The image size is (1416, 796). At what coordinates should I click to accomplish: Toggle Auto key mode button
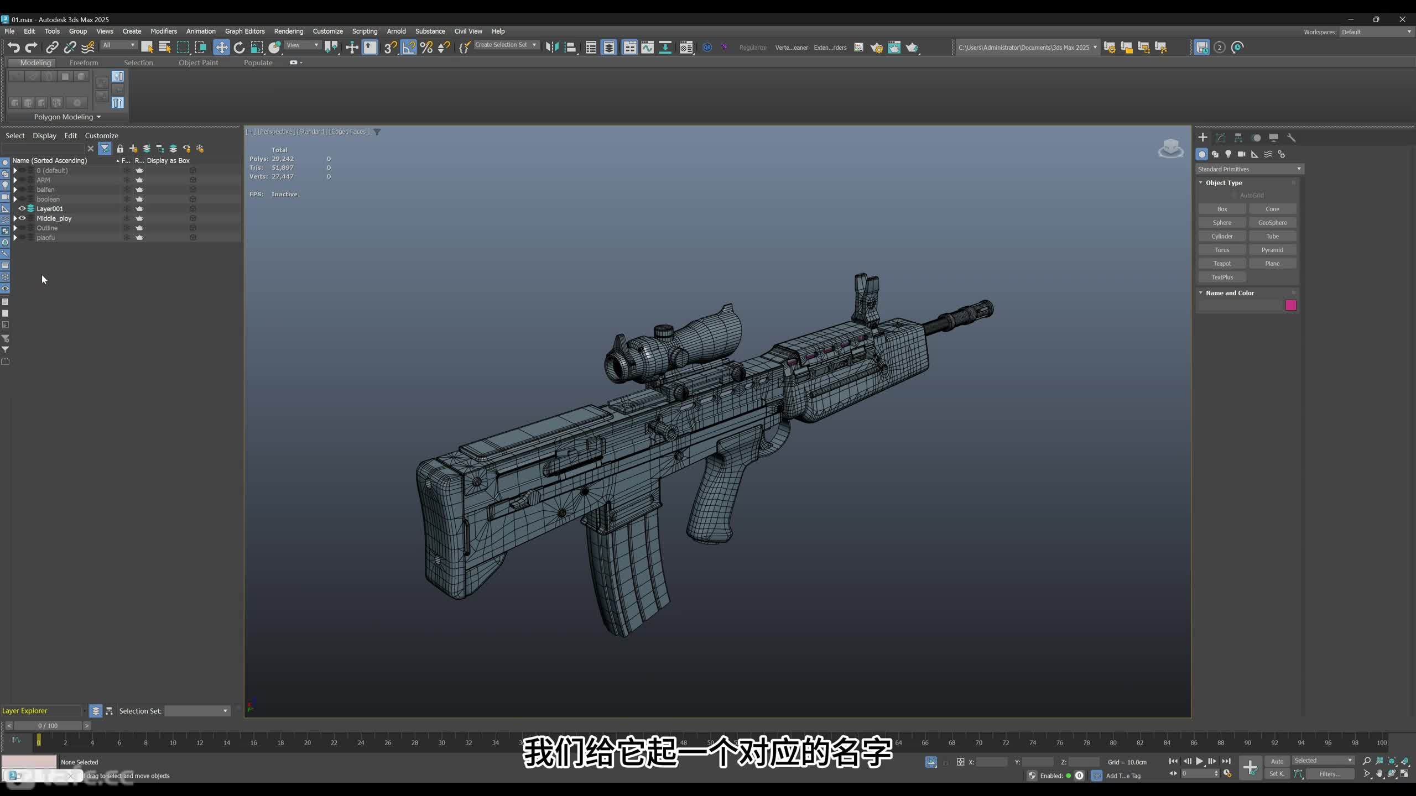(1277, 761)
